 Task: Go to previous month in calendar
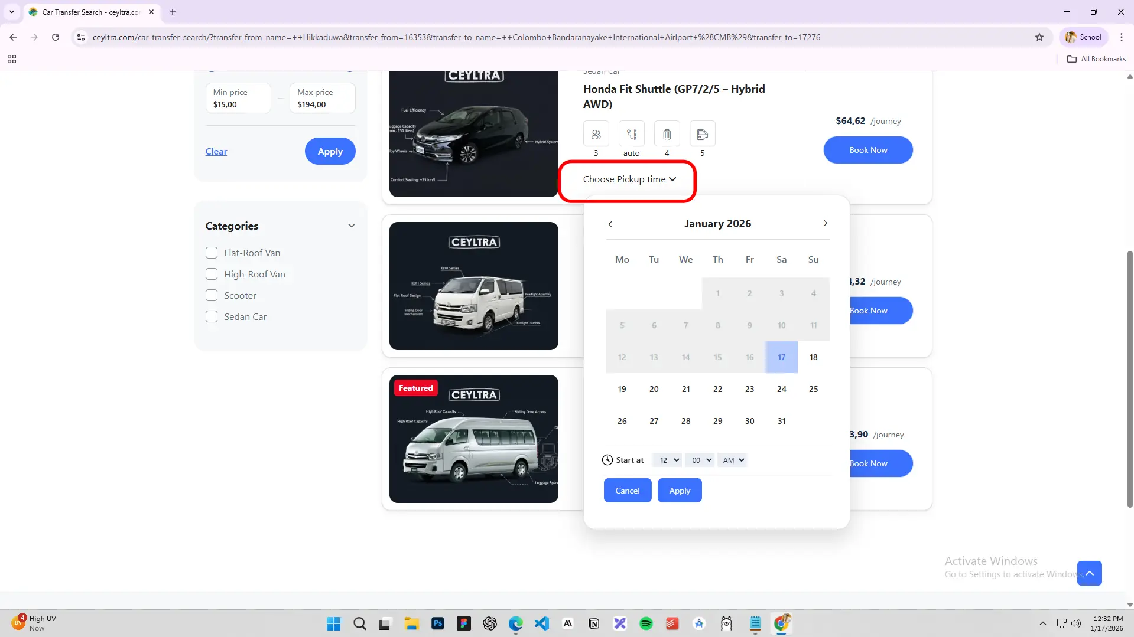[610, 224]
